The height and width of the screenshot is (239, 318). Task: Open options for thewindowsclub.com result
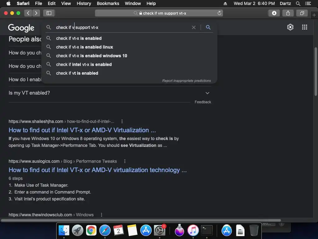tap(102, 215)
